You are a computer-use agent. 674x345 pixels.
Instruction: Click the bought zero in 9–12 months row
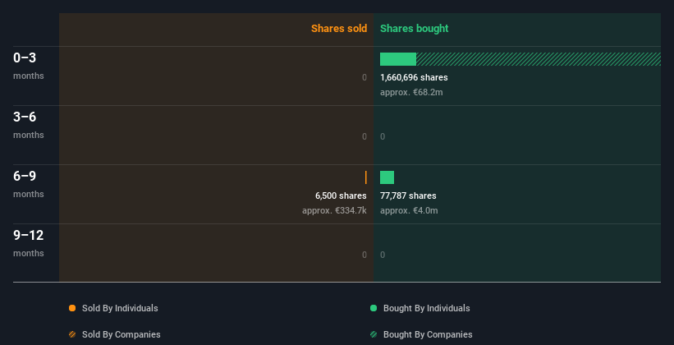click(x=383, y=255)
